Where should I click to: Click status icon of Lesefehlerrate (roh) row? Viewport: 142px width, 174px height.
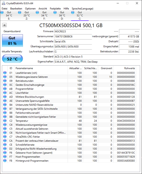pyautogui.click(x=5, y=73)
